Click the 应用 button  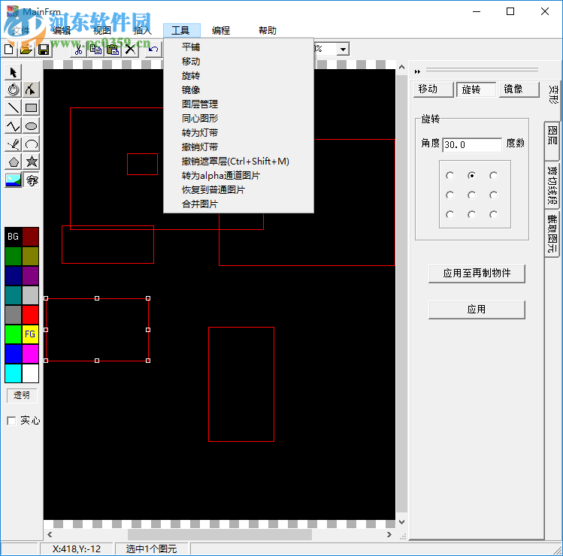[x=477, y=310]
